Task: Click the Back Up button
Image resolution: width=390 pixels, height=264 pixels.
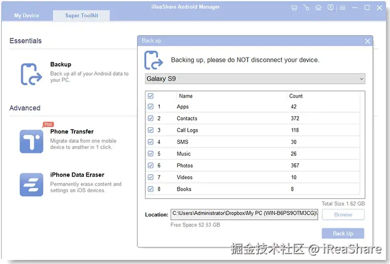Action: click(343, 233)
